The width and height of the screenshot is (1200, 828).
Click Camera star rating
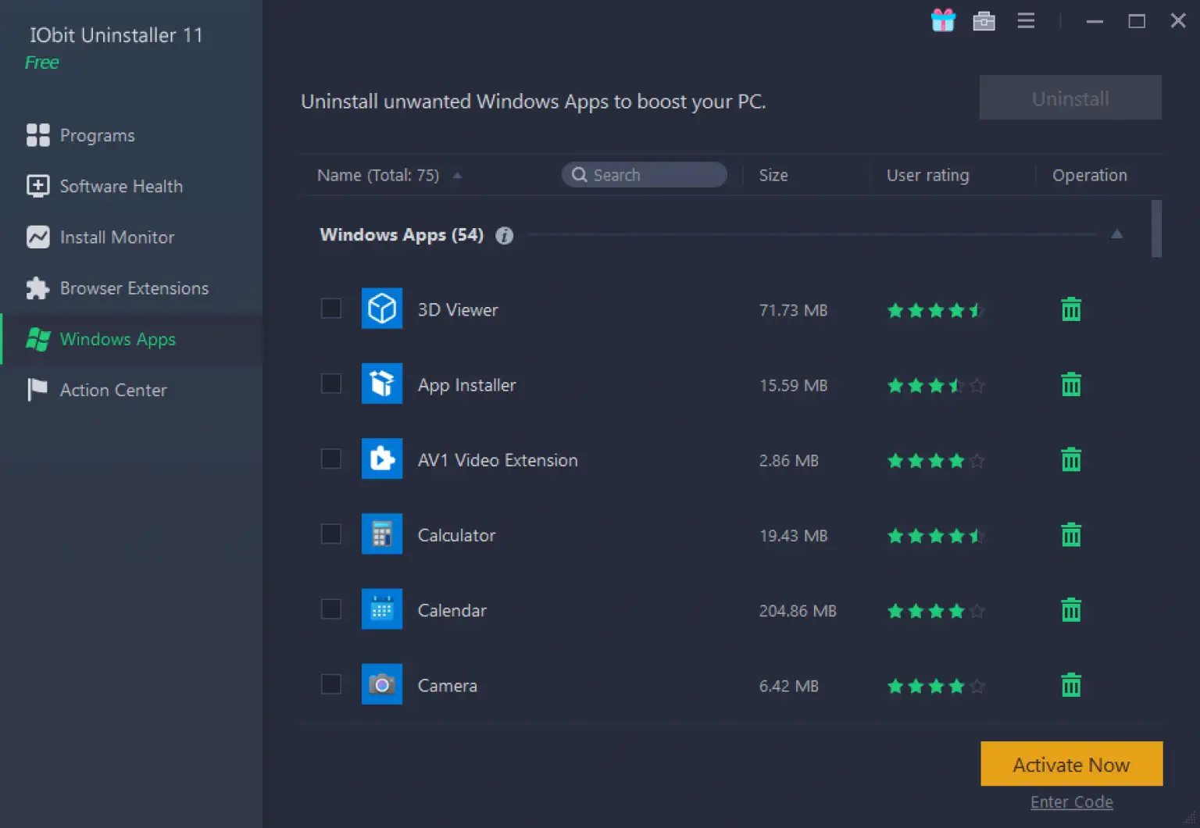[x=936, y=686]
